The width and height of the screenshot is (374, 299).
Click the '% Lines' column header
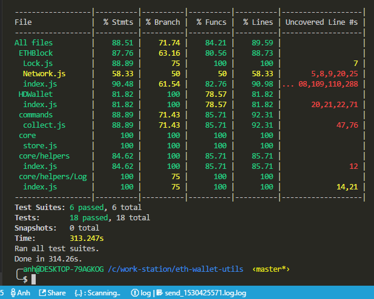click(258, 22)
